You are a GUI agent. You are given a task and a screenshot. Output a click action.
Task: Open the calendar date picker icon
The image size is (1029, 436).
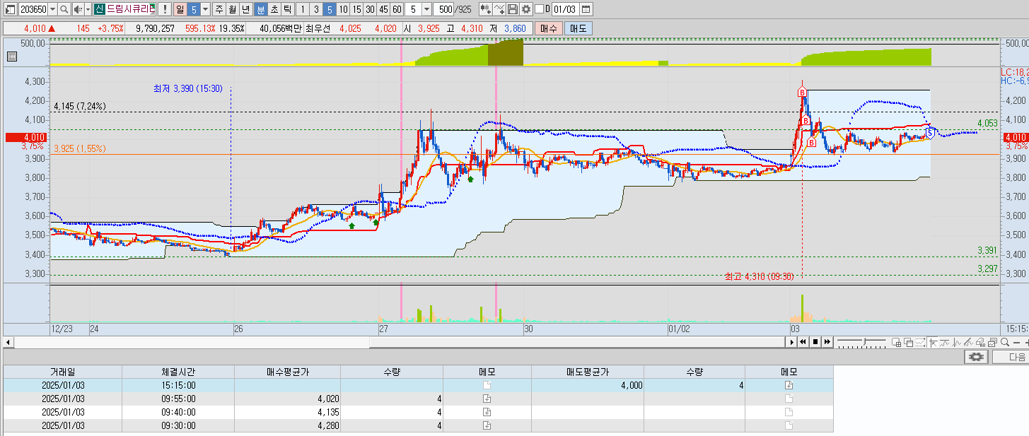pyautogui.click(x=586, y=9)
